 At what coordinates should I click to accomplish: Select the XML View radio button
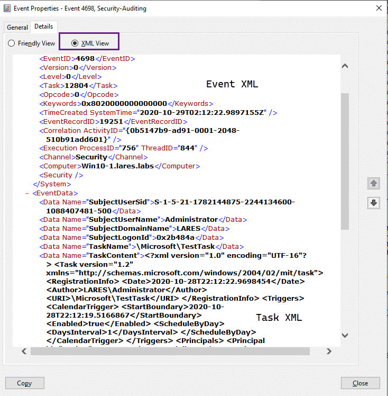(x=90, y=43)
